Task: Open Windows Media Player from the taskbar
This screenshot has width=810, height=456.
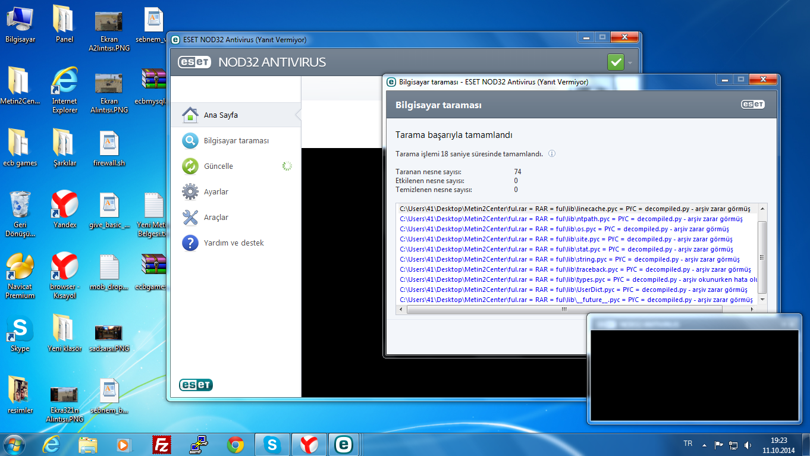Action: [x=125, y=444]
